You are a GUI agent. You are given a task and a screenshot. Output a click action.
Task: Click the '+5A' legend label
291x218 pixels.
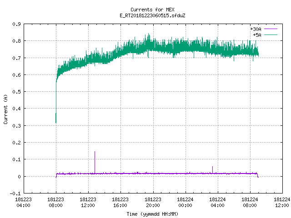pyautogui.click(x=257, y=35)
